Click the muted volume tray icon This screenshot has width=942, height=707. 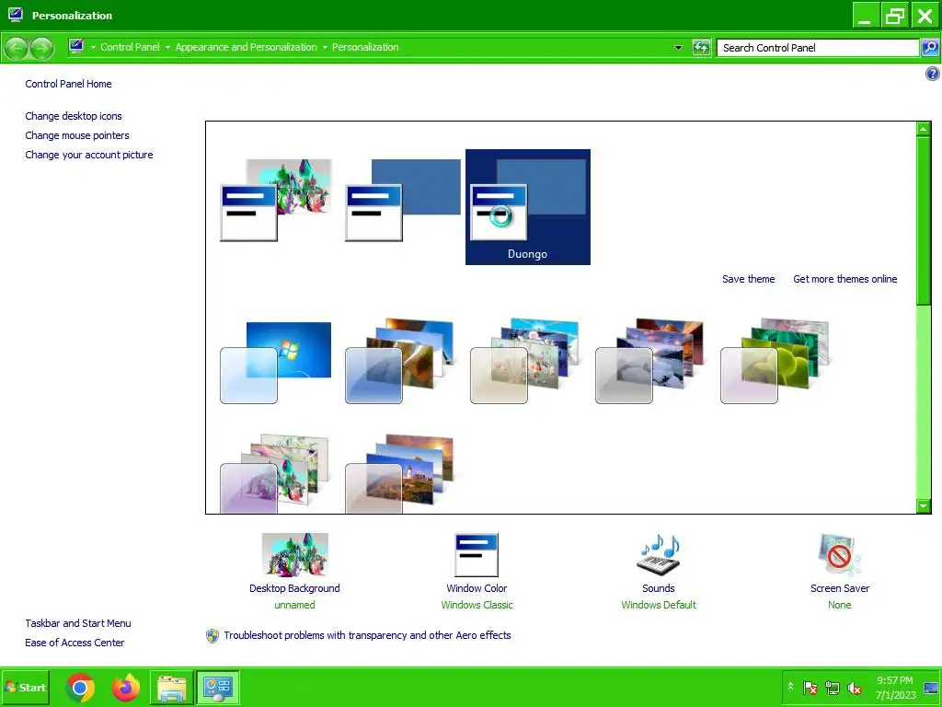tap(854, 687)
